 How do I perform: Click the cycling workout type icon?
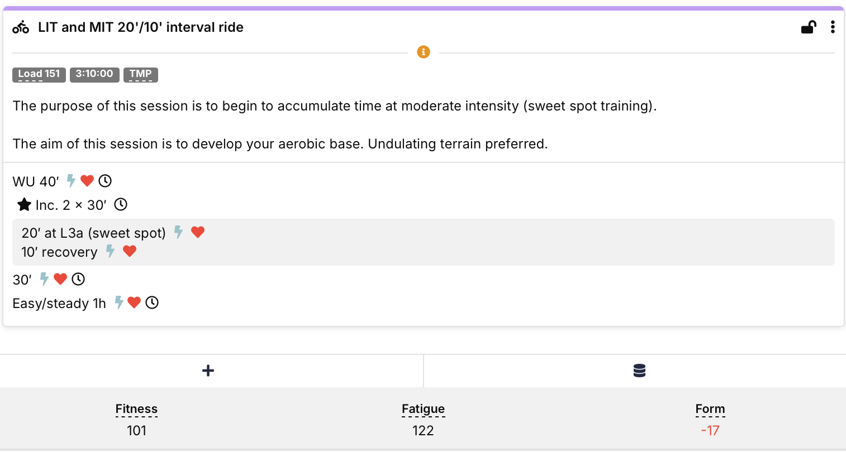tap(21, 27)
